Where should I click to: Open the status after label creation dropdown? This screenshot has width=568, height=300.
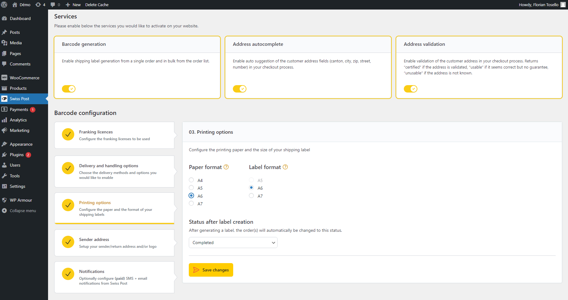[233, 243]
